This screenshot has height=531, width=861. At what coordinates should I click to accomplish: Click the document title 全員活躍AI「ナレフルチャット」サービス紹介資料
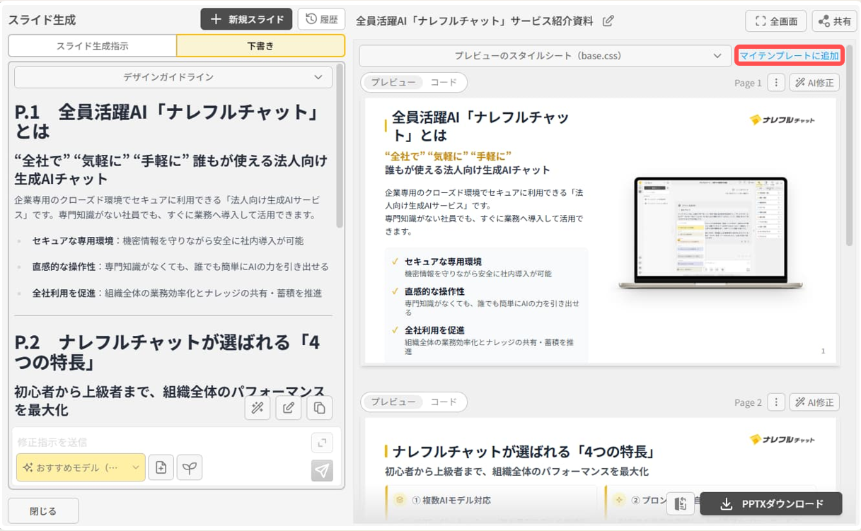[475, 21]
